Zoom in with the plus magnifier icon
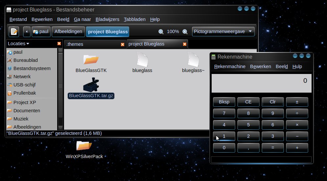327x181 pixels. pos(185,32)
